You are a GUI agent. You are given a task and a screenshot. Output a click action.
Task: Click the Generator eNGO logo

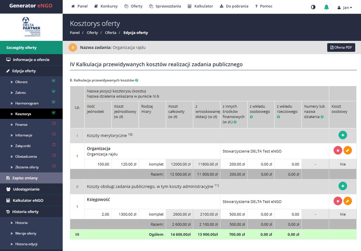point(31,6)
